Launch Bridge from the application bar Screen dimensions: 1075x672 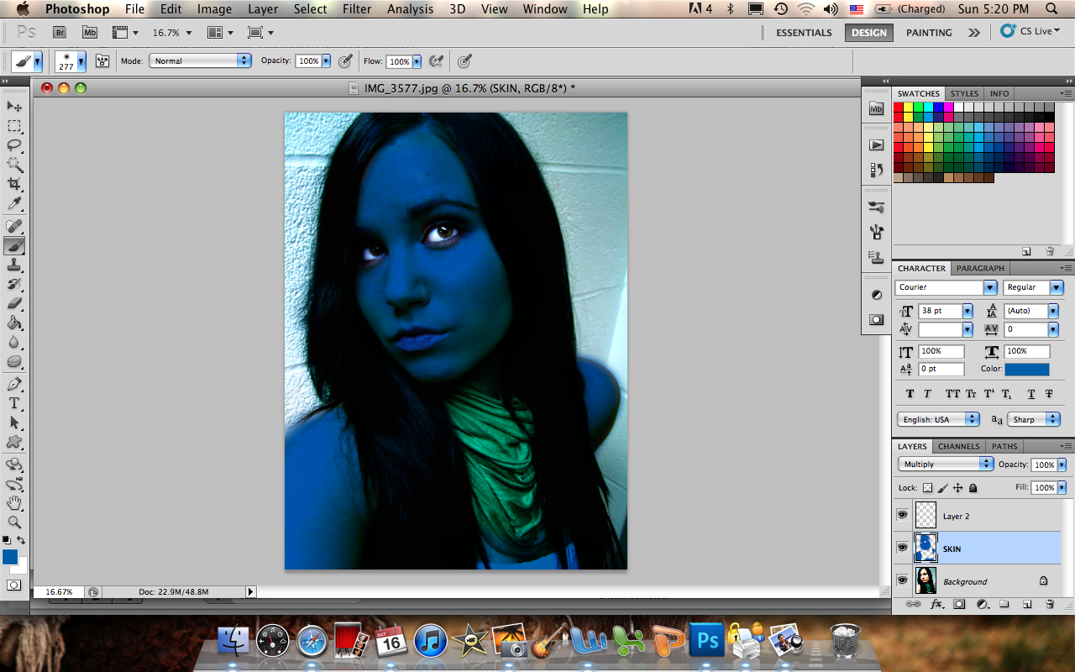[60, 32]
